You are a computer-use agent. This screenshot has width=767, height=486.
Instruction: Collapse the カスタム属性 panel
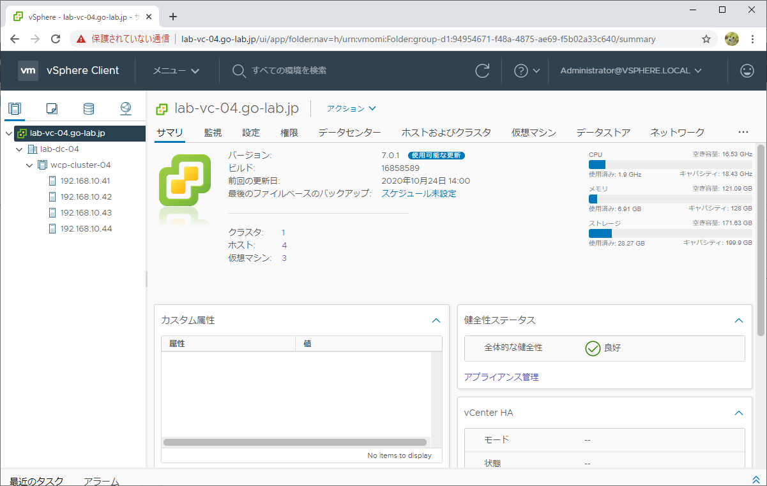436,321
